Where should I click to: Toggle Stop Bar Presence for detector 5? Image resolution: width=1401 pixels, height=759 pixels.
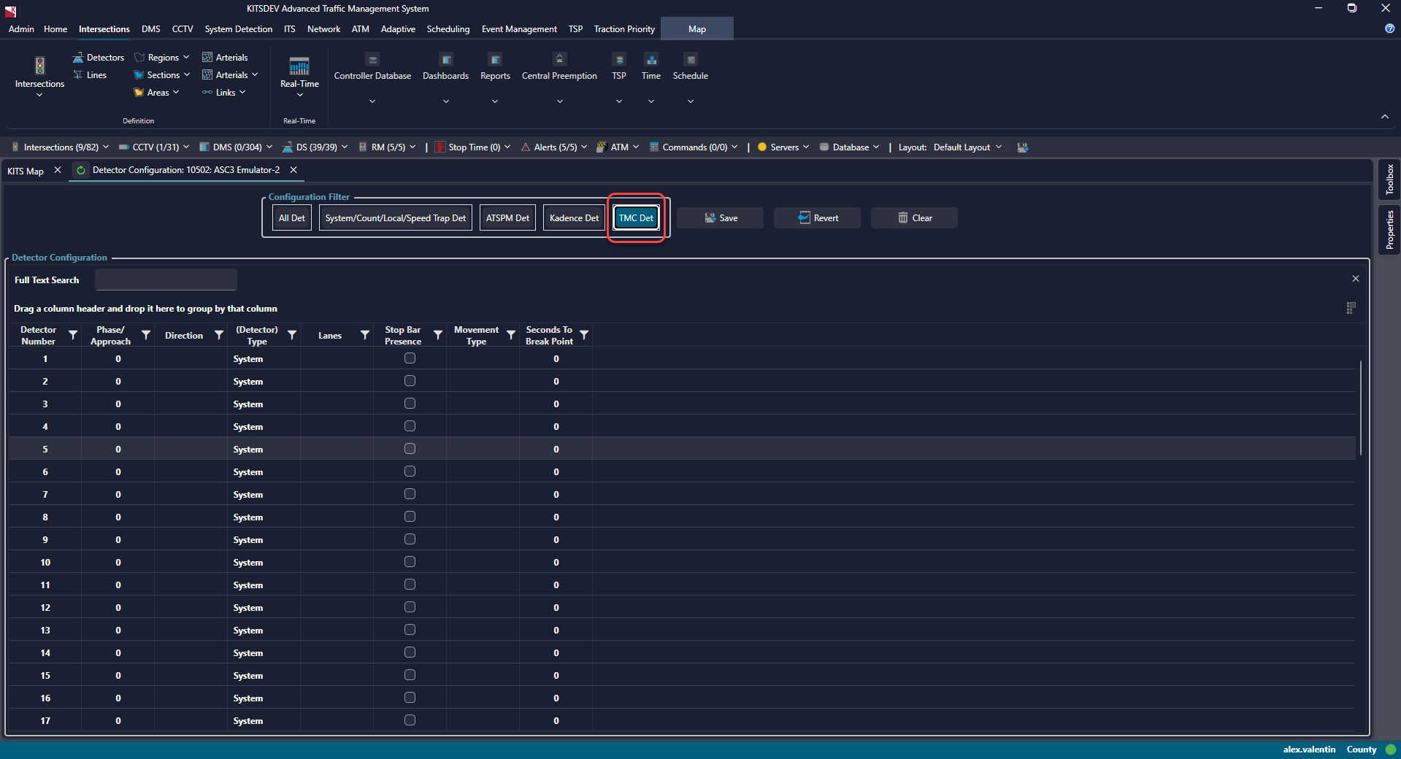(x=410, y=449)
